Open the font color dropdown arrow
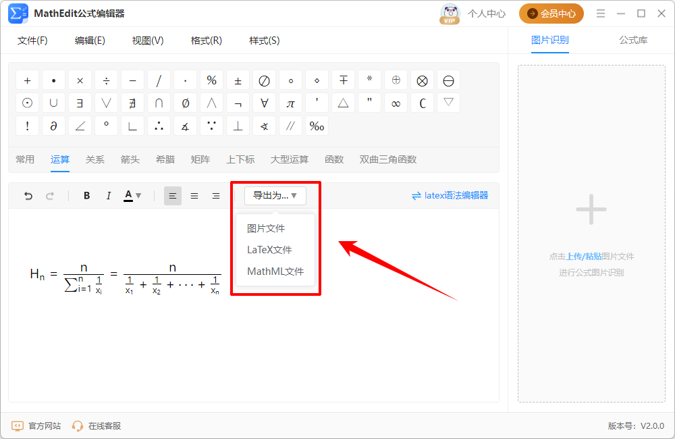The width and height of the screenshot is (675, 439). click(138, 196)
